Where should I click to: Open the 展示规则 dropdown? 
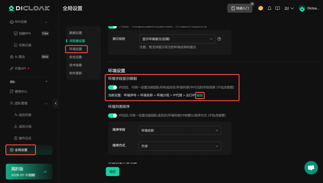[177, 39]
